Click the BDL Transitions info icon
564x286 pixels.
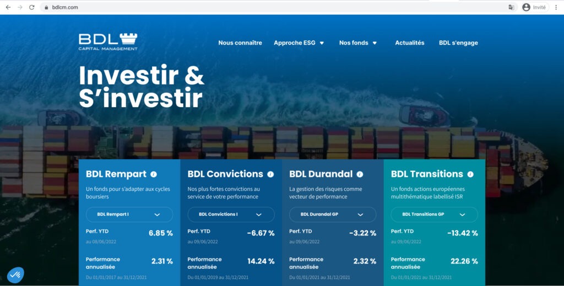click(x=470, y=174)
